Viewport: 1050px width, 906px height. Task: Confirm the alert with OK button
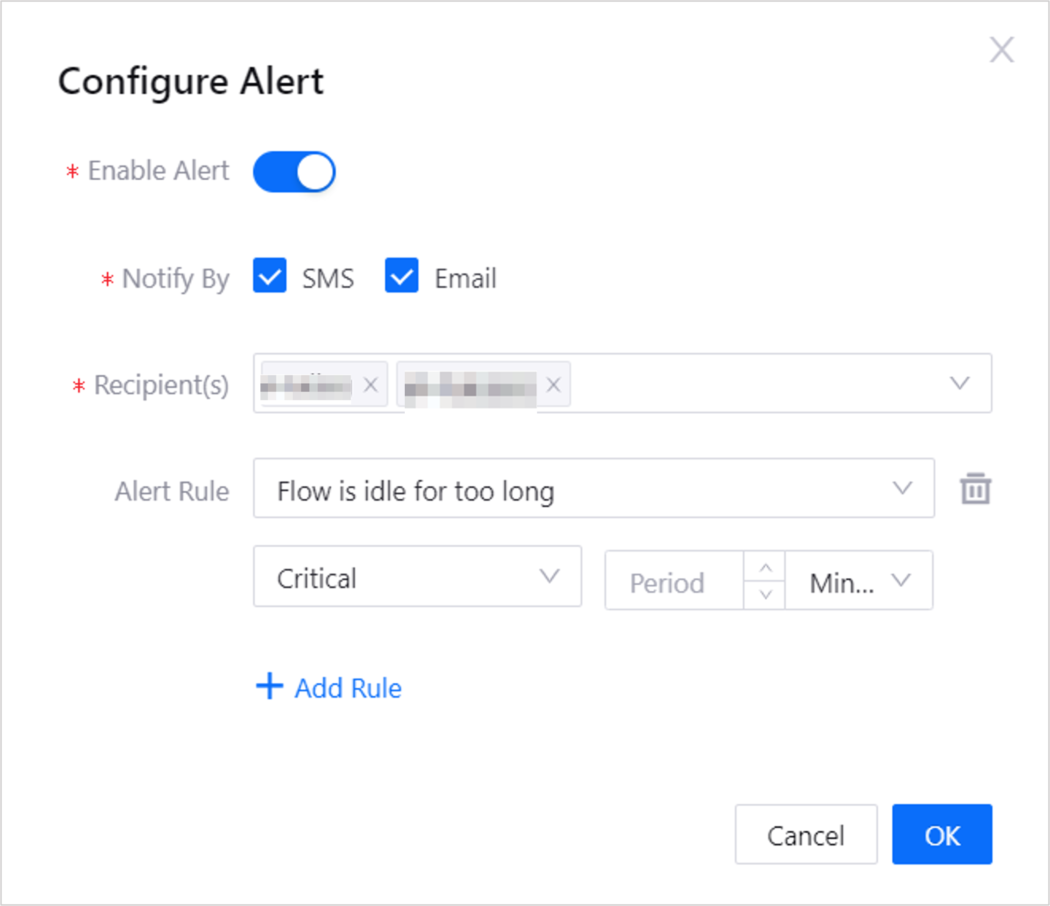[942, 835]
